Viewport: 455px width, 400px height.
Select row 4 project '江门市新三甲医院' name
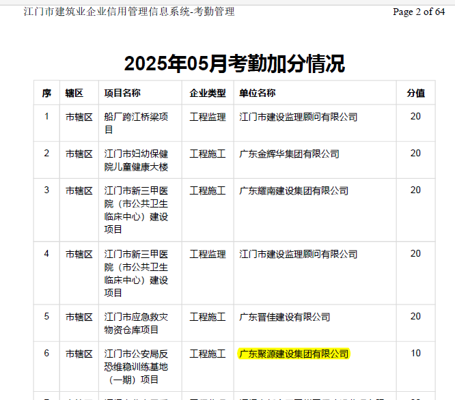136,273
